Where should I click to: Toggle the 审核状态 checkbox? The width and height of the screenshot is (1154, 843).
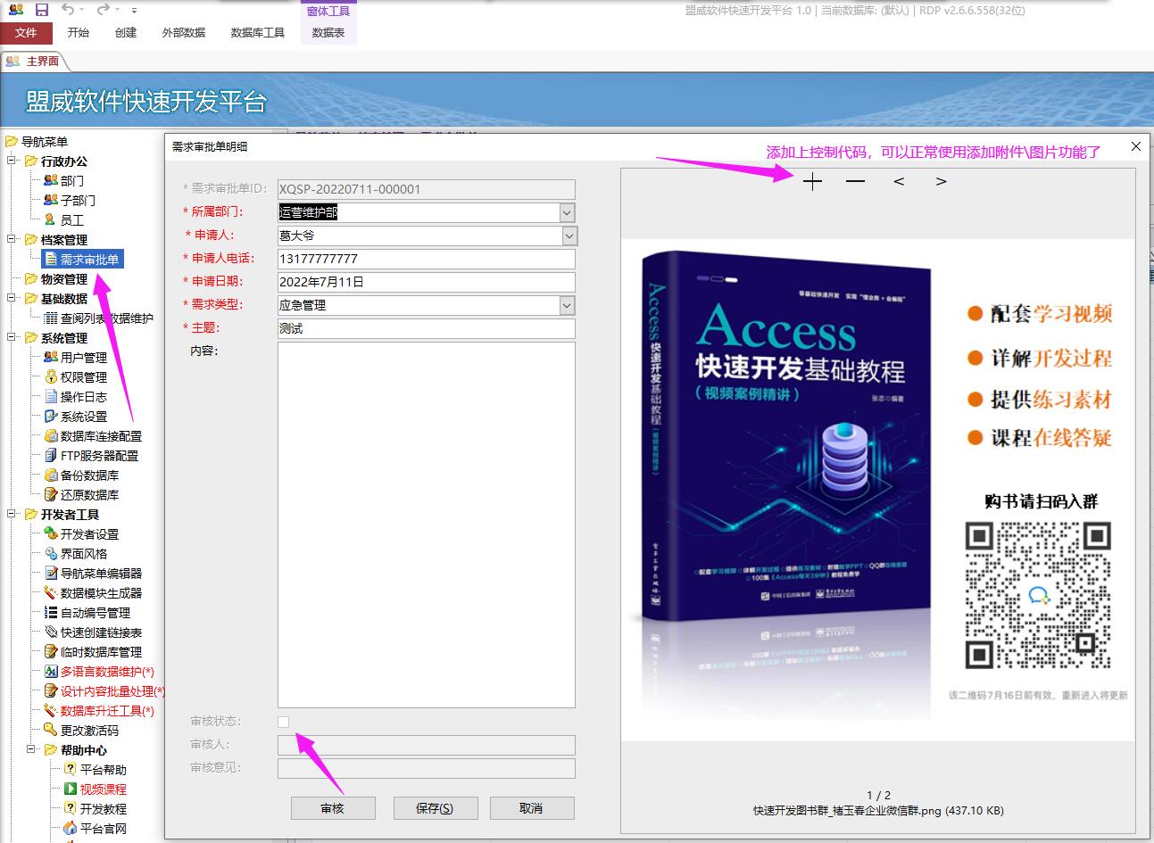point(284,721)
